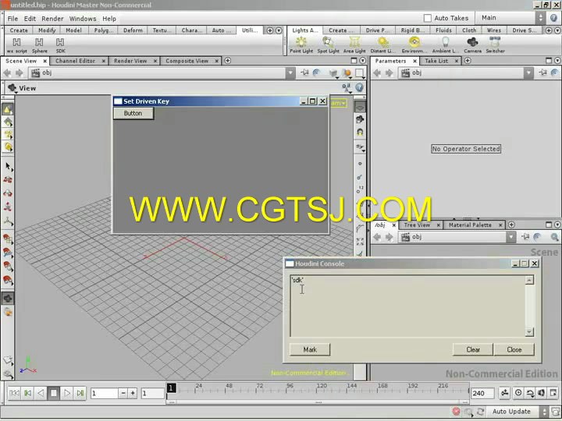Stop playback on the playbar
Screen dimensions: 562x421
coord(54,393)
